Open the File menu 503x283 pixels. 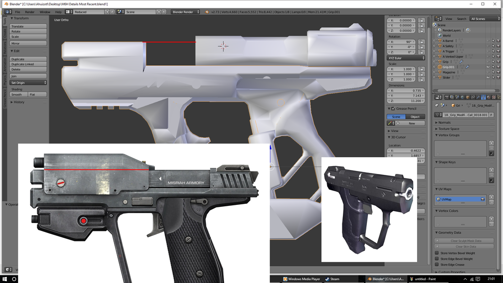(18, 12)
